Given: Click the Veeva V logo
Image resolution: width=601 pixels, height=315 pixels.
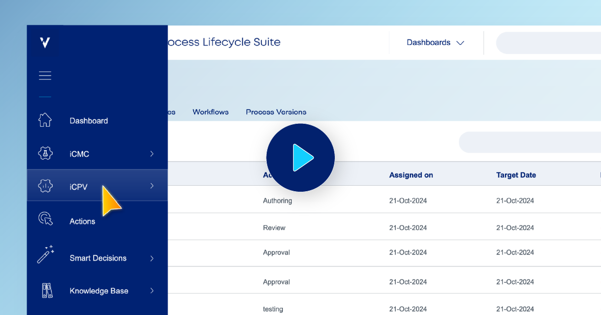Looking at the screenshot, I should click(44, 42).
